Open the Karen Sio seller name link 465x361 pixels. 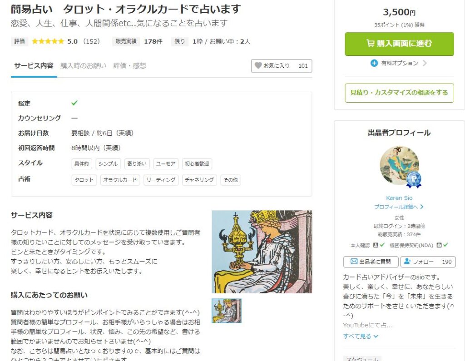tap(399, 198)
